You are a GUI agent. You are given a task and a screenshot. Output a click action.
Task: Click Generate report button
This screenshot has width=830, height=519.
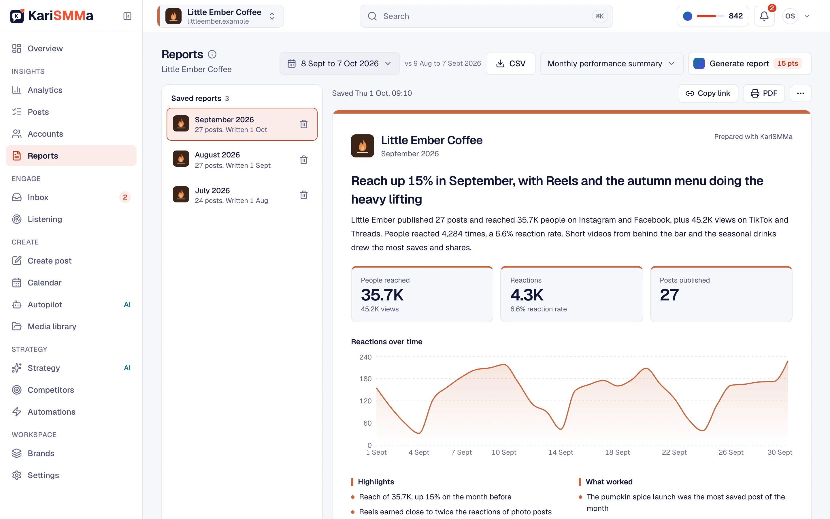[x=749, y=63]
